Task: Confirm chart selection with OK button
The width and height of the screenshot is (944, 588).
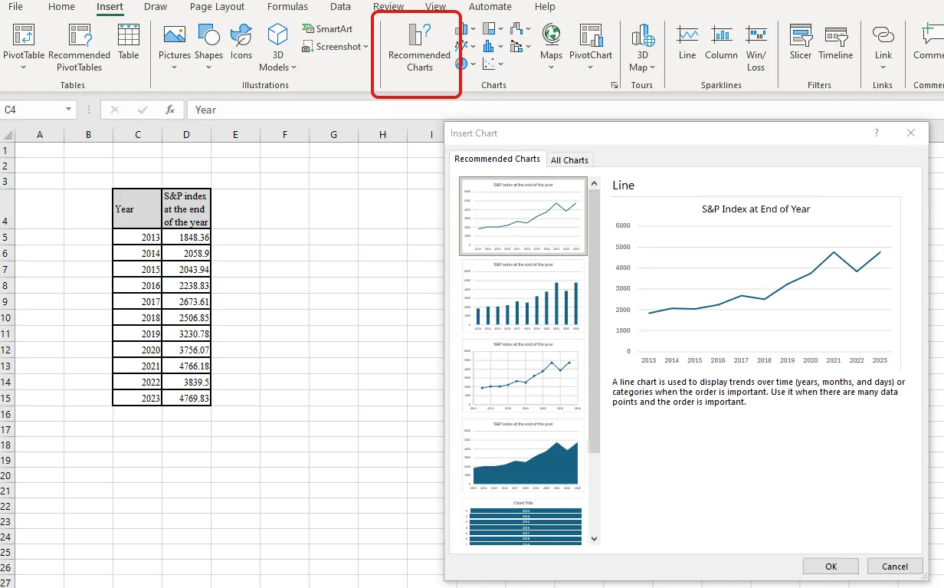Action: (831, 566)
